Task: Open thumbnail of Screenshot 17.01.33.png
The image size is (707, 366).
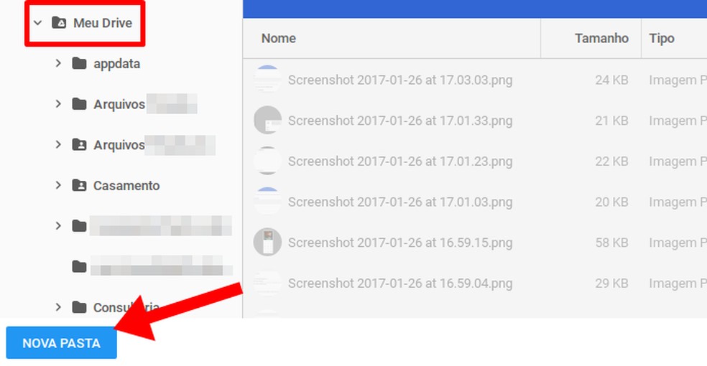Action: click(x=267, y=121)
